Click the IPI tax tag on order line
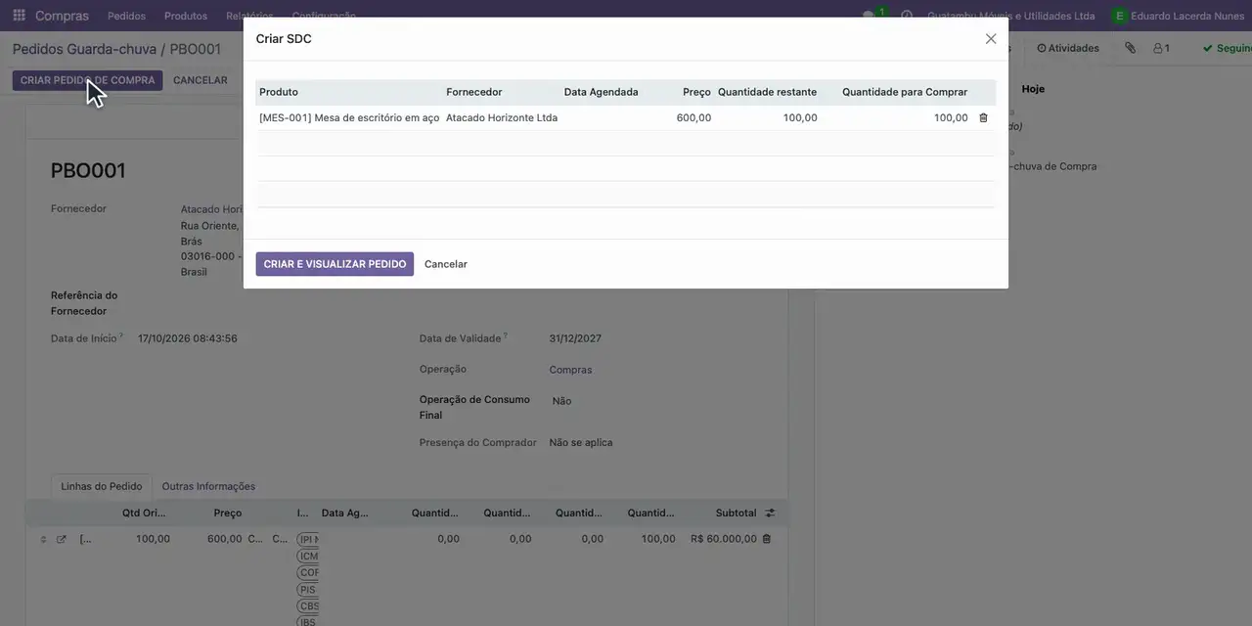This screenshot has width=1252, height=626. tap(308, 539)
